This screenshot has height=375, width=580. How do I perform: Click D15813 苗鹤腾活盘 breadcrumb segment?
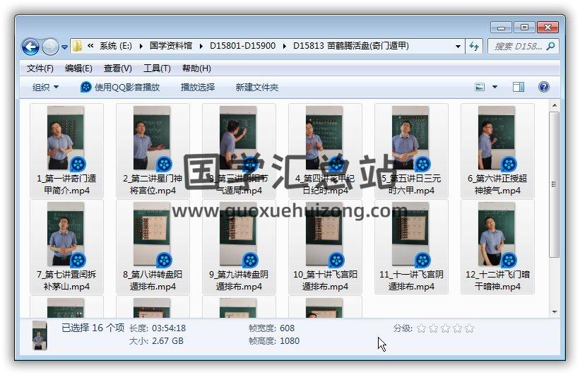pyautogui.click(x=350, y=46)
